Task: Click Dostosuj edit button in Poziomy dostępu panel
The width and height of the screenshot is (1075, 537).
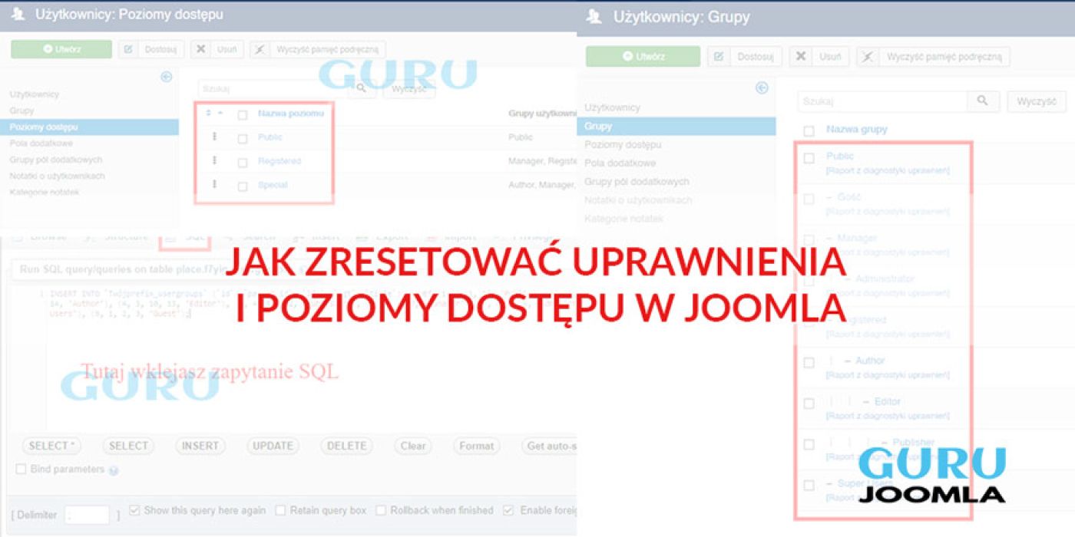Action: point(150,50)
